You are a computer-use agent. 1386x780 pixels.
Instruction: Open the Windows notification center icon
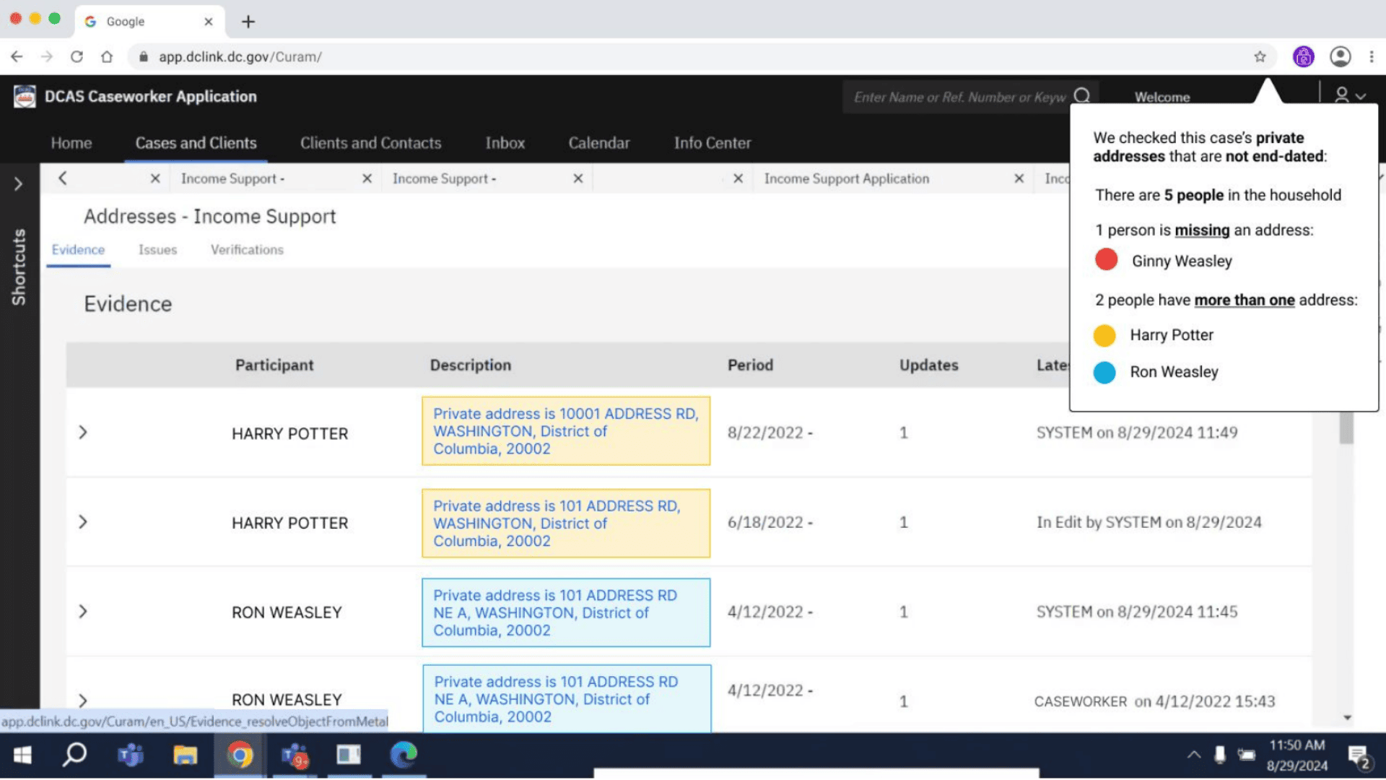click(1360, 758)
